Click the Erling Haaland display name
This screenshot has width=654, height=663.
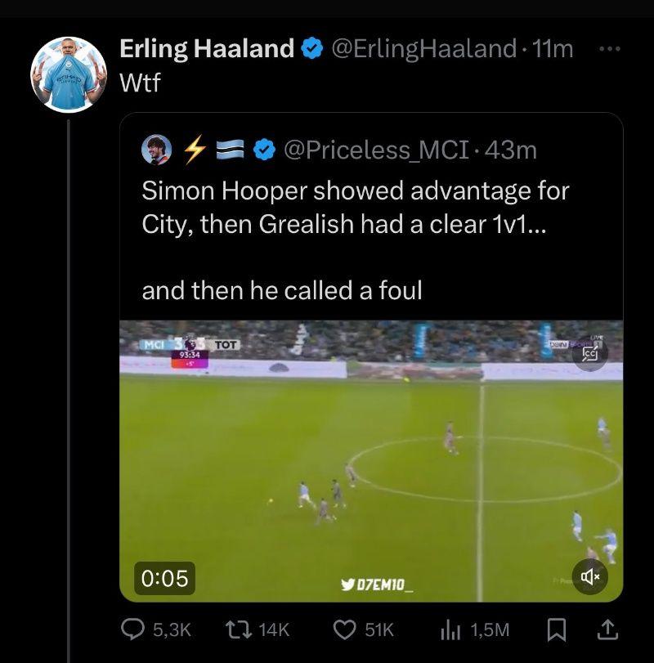[x=207, y=49]
